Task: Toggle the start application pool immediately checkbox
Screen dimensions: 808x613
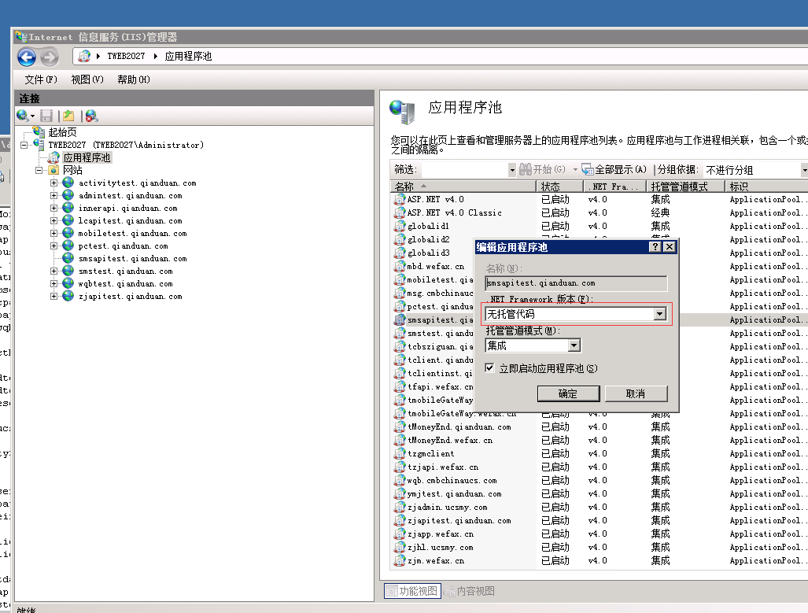Action: [489, 368]
